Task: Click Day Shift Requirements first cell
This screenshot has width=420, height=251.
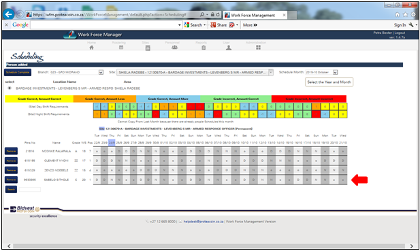Action: [97, 107]
